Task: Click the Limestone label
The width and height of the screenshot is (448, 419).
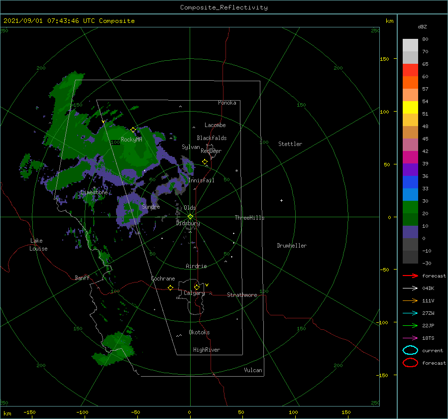Action: [94, 192]
